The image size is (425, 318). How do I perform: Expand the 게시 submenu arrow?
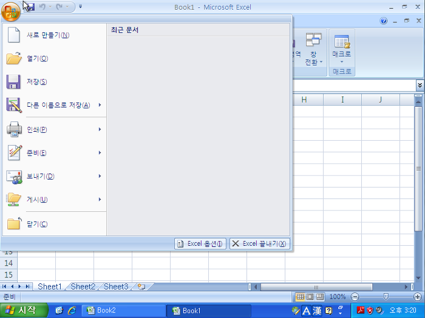point(100,200)
